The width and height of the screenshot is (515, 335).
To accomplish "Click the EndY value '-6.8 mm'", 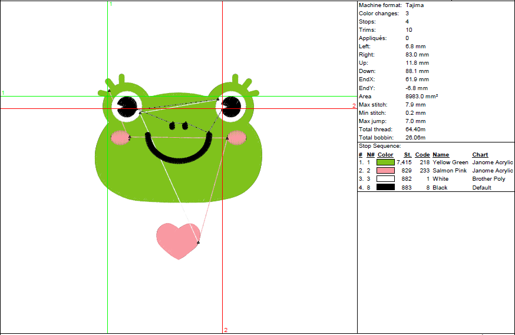I will tap(417, 88).
